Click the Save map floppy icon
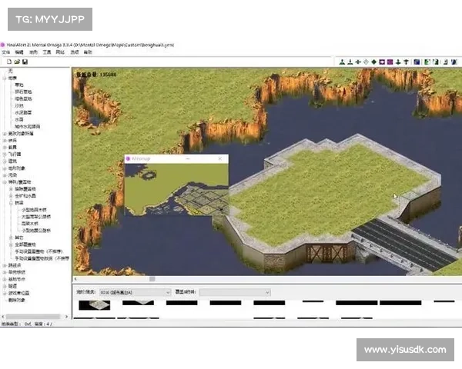 (x=25, y=61)
